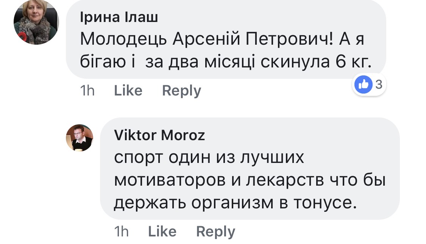Open the Ірина Ілаш name link
Screen dimensions: 426x244
119,17
